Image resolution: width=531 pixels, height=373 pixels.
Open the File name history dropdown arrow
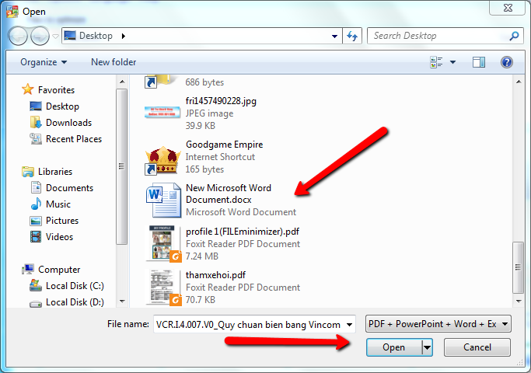coord(350,325)
